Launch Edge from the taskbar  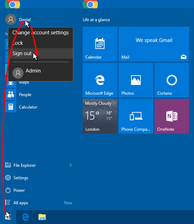[25, 217]
